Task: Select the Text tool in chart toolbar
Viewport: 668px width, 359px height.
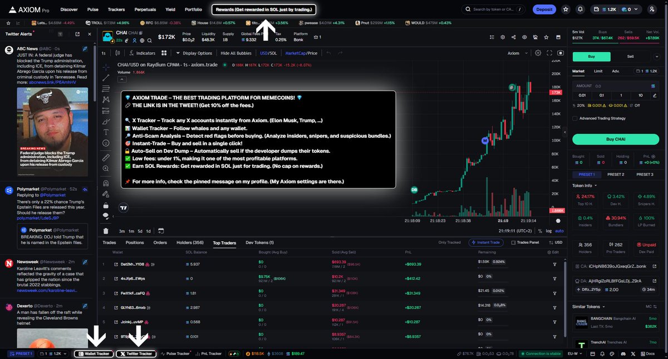Action: tap(106, 132)
